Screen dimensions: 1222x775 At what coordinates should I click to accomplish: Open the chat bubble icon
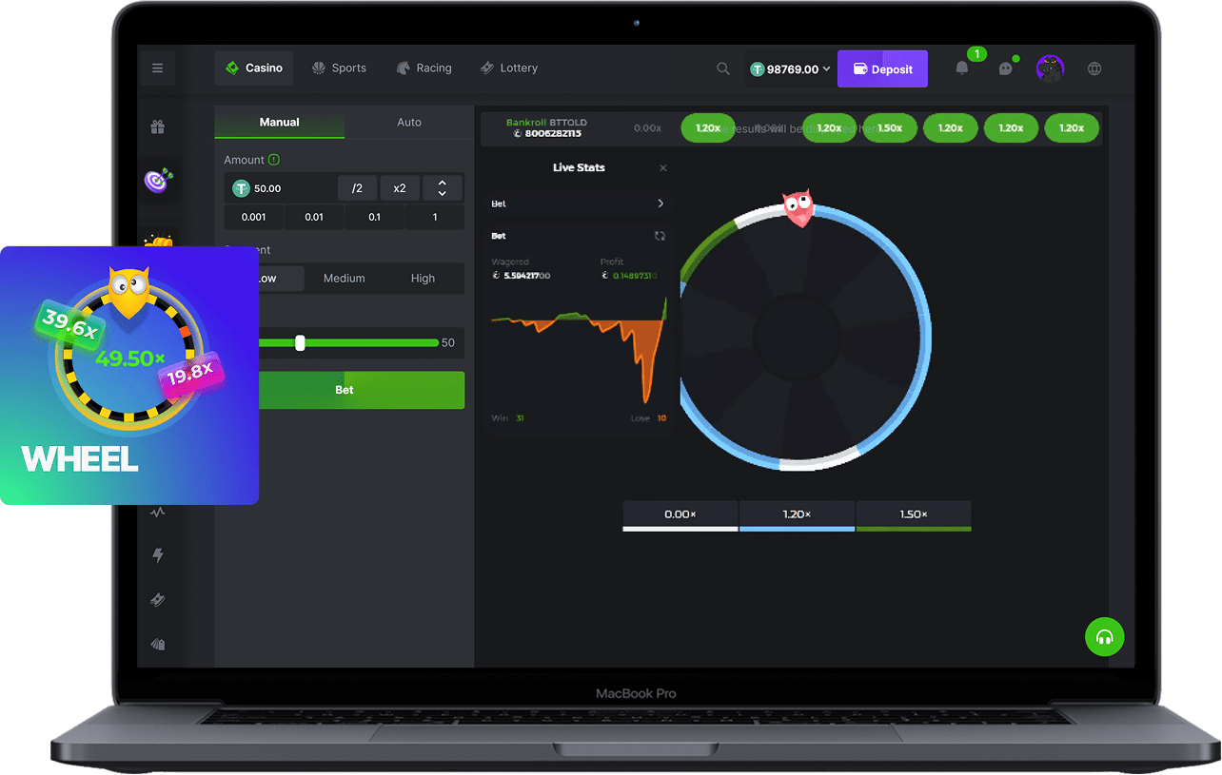[x=1005, y=68]
